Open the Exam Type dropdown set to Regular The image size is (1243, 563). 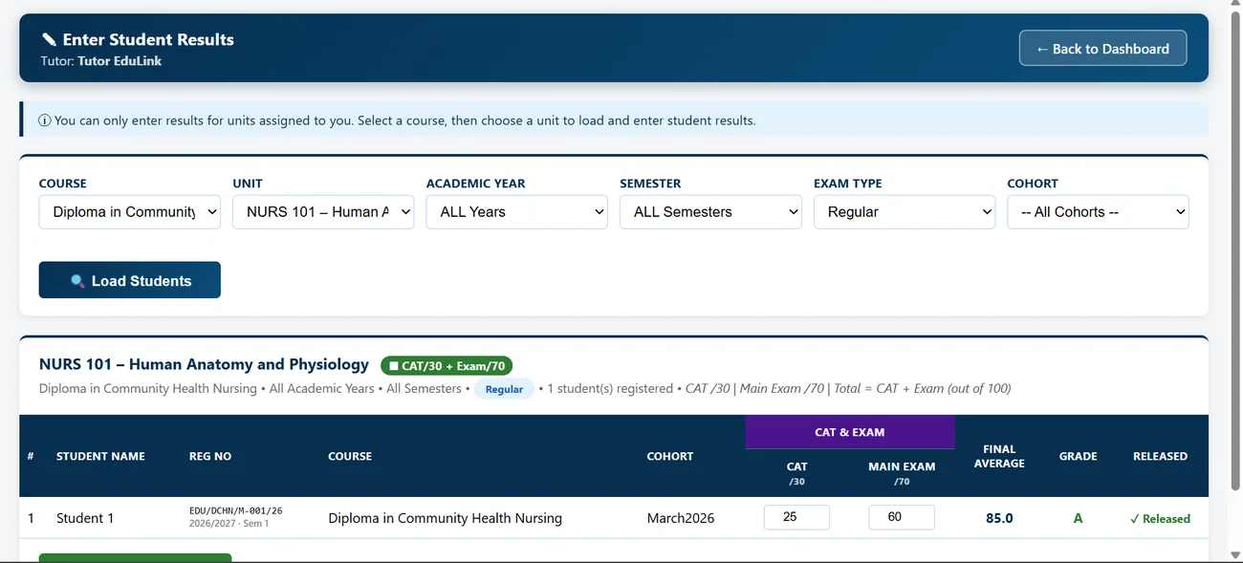(905, 212)
